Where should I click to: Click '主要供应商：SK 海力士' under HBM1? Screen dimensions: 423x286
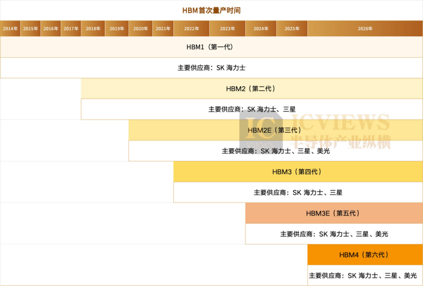tap(211, 67)
